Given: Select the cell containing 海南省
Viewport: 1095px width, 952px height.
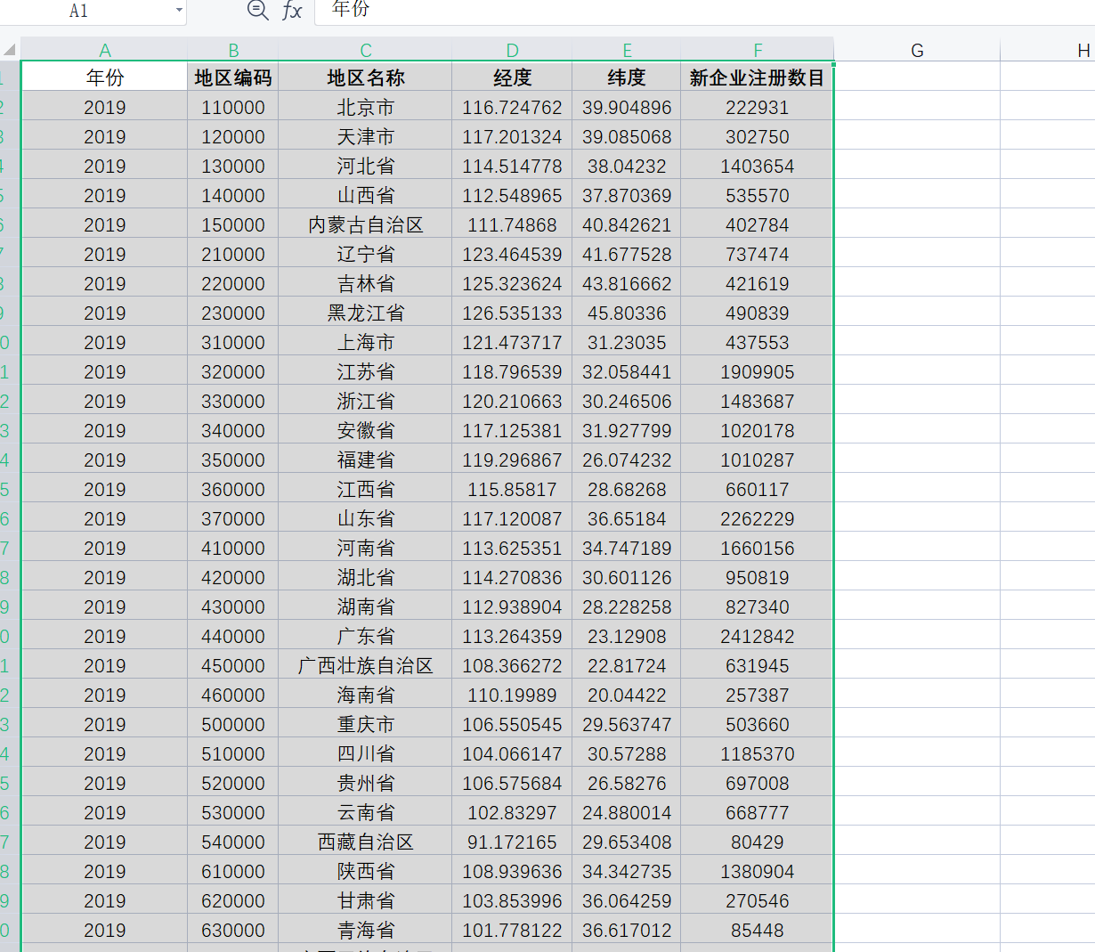Looking at the screenshot, I should pos(366,695).
